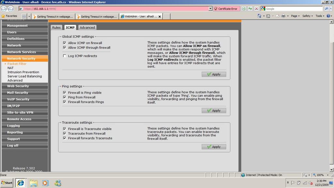This screenshot has height=188, width=334.
Task: Click the Stop loading X icon
Action: pyautogui.click(x=256, y=9)
